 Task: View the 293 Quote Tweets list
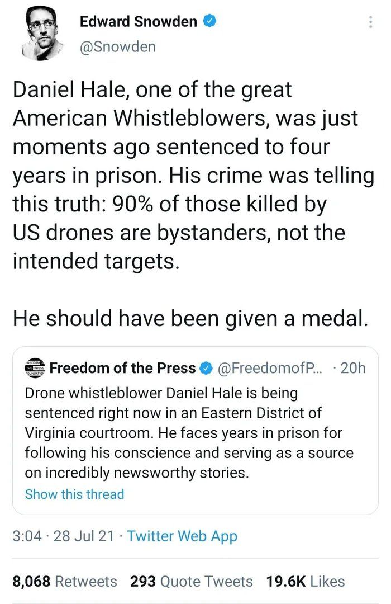pos(191,581)
